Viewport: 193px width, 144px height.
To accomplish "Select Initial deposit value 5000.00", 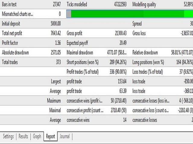I will (x=55, y=23).
